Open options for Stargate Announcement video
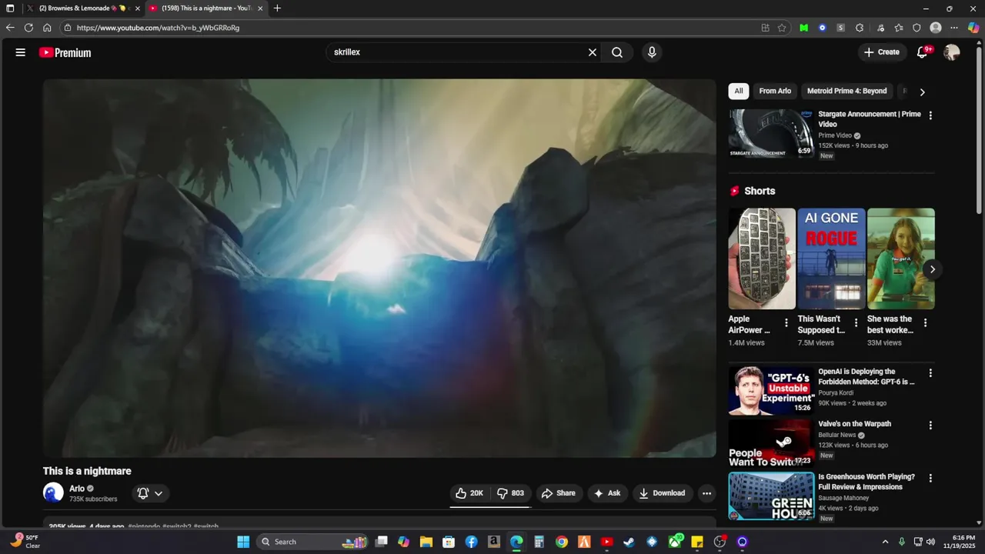Viewport: 985px width, 554px height. click(930, 115)
